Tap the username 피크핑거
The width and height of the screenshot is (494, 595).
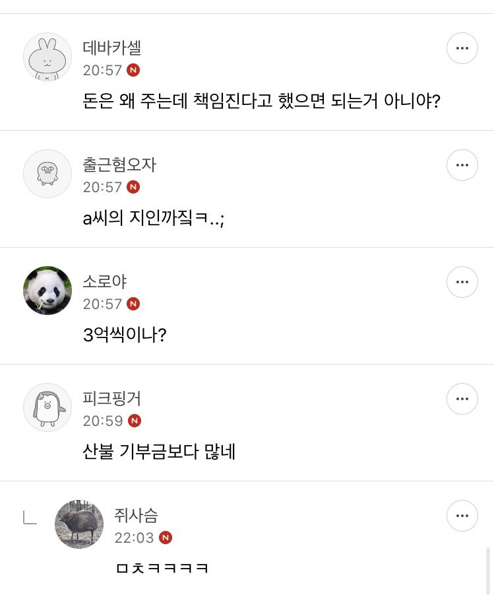pos(112,399)
